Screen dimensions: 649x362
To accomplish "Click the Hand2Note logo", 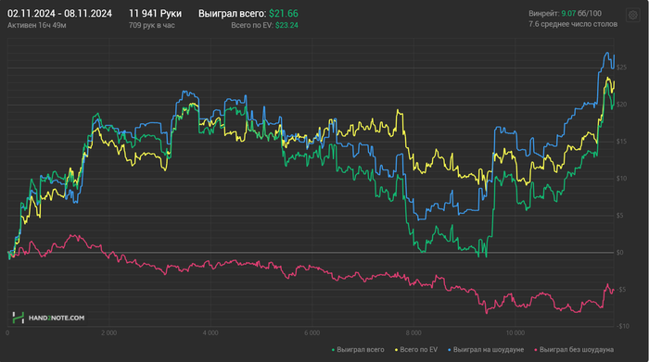I will [48, 318].
